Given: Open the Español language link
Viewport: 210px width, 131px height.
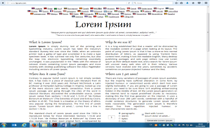Looking at the screenshot, I should [171, 14].
